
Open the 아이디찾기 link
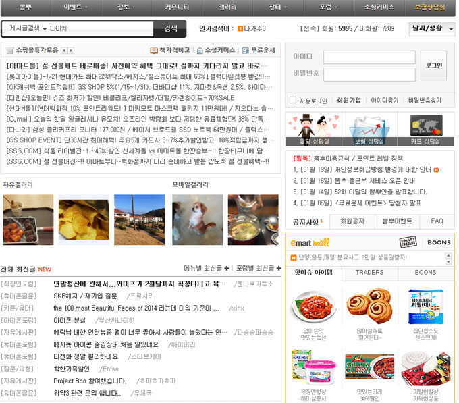(x=384, y=100)
